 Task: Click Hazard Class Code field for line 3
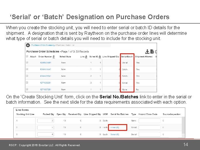click(x=149, y=134)
